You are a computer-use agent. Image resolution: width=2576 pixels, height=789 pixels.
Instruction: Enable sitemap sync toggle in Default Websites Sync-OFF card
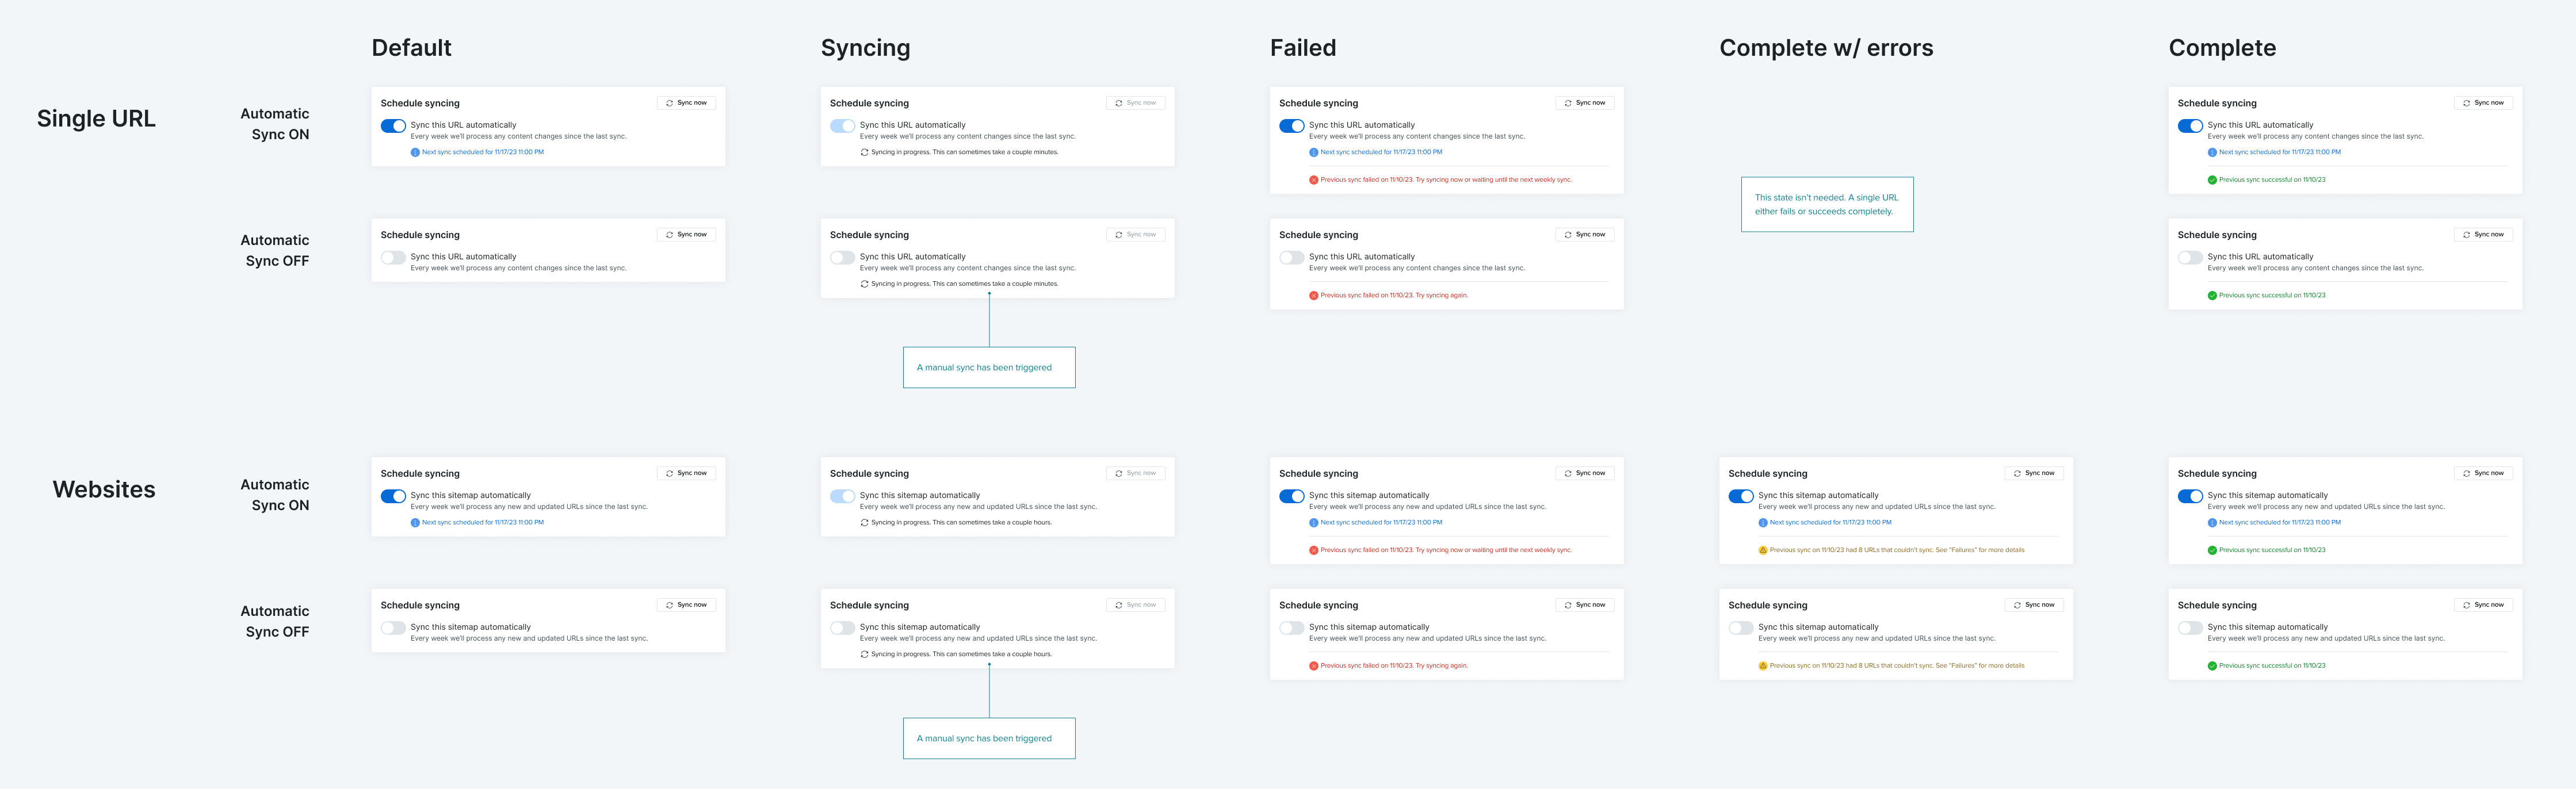click(x=393, y=628)
